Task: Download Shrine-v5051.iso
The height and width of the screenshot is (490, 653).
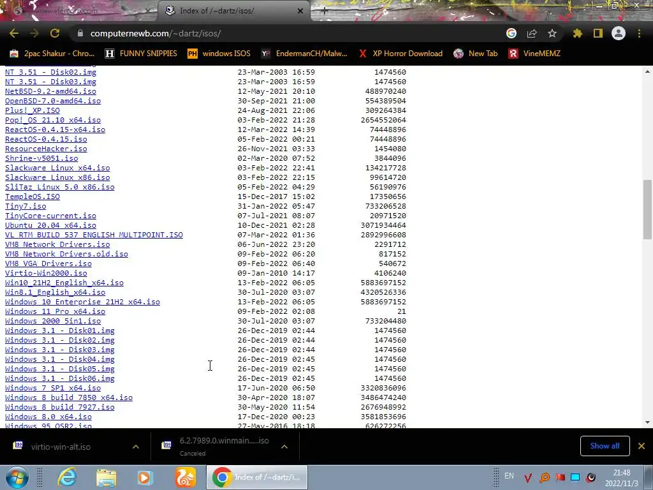Action: pos(41,158)
